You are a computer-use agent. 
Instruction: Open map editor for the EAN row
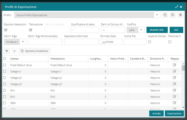174,96
